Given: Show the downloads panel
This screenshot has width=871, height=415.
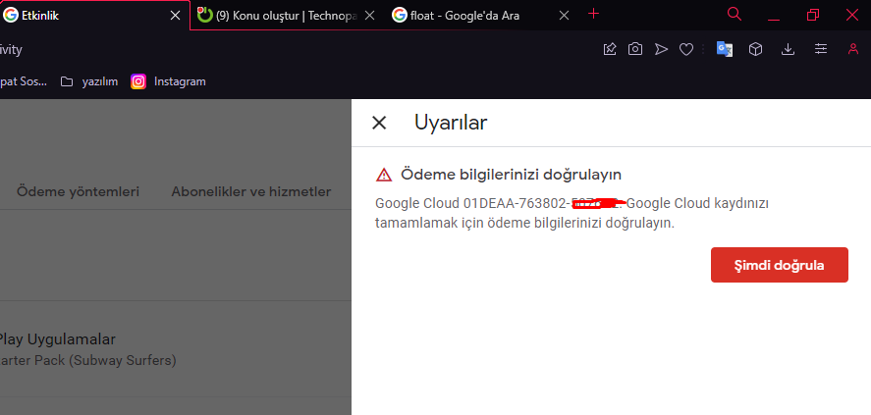Looking at the screenshot, I should pyautogui.click(x=788, y=49).
